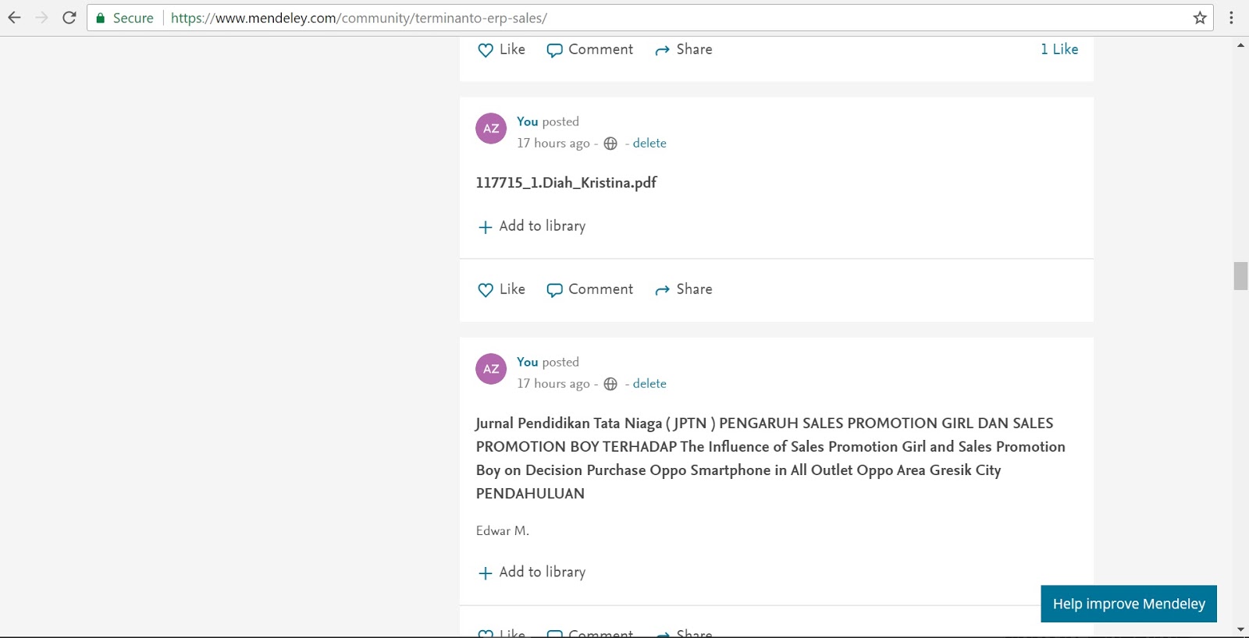Click the page scrollbar thumb

click(x=1240, y=276)
